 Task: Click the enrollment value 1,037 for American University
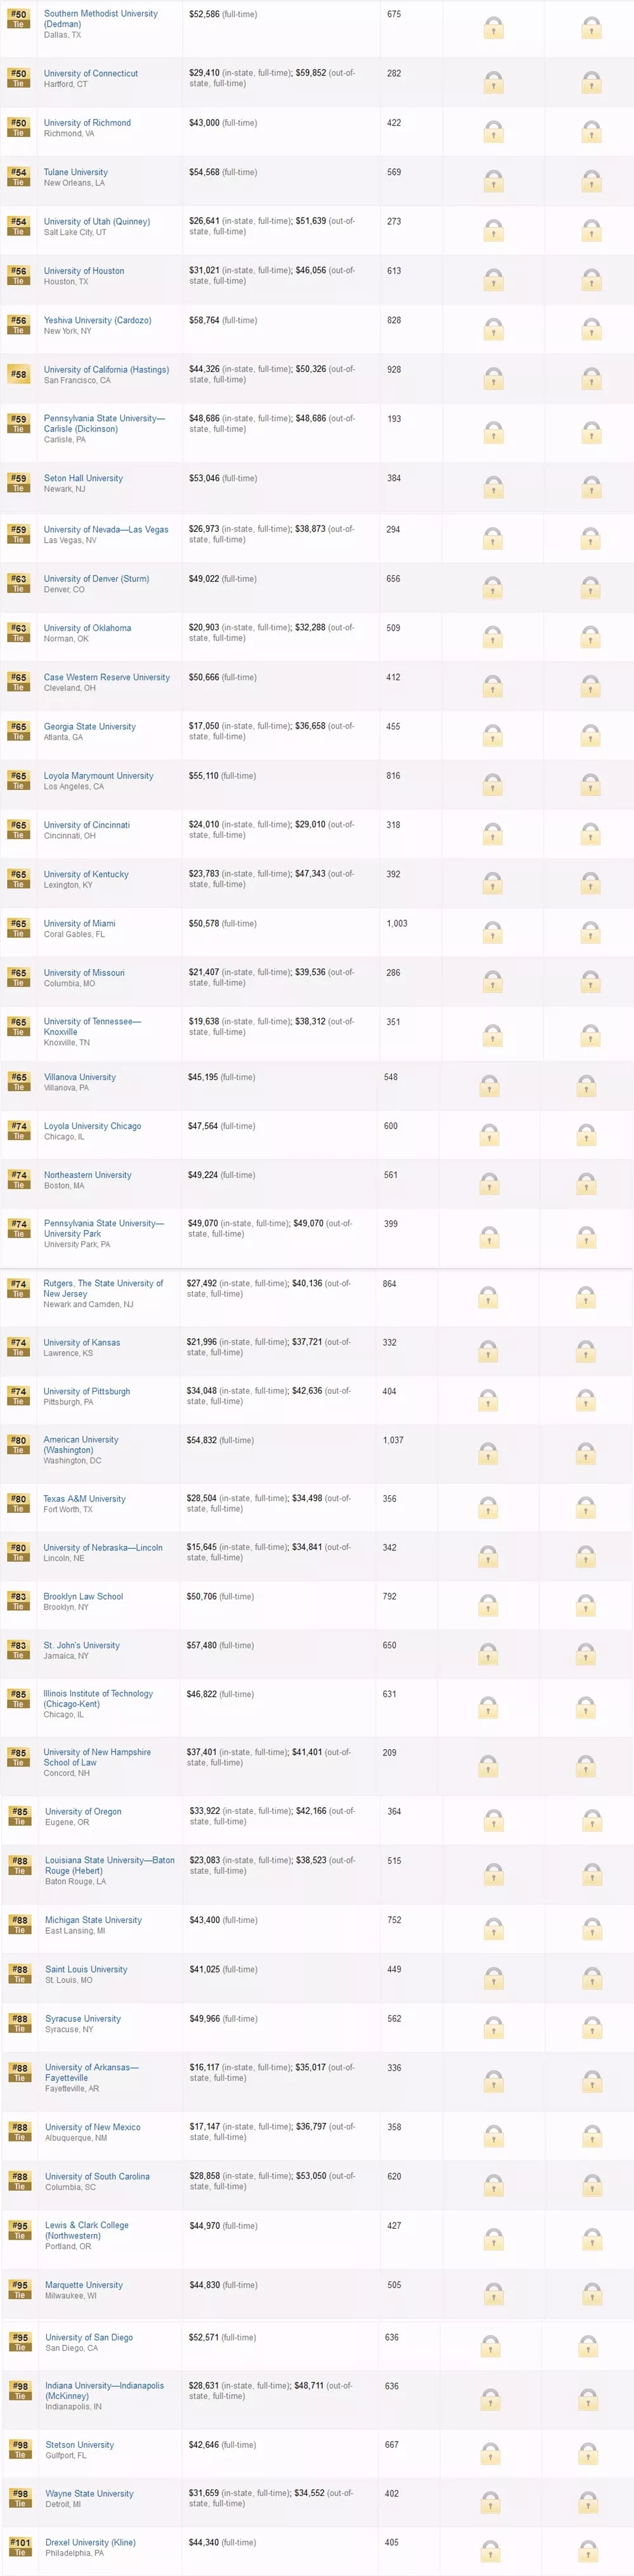click(x=393, y=1441)
